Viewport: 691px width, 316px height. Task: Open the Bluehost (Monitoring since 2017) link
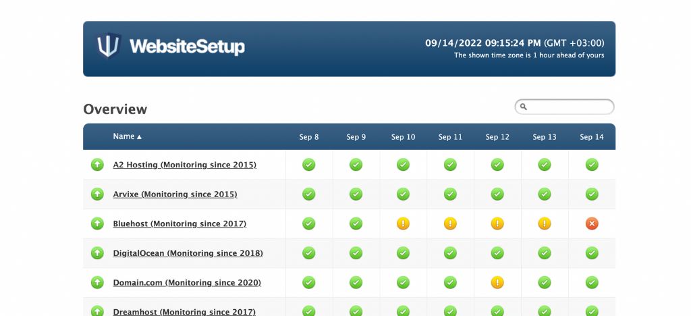point(179,223)
